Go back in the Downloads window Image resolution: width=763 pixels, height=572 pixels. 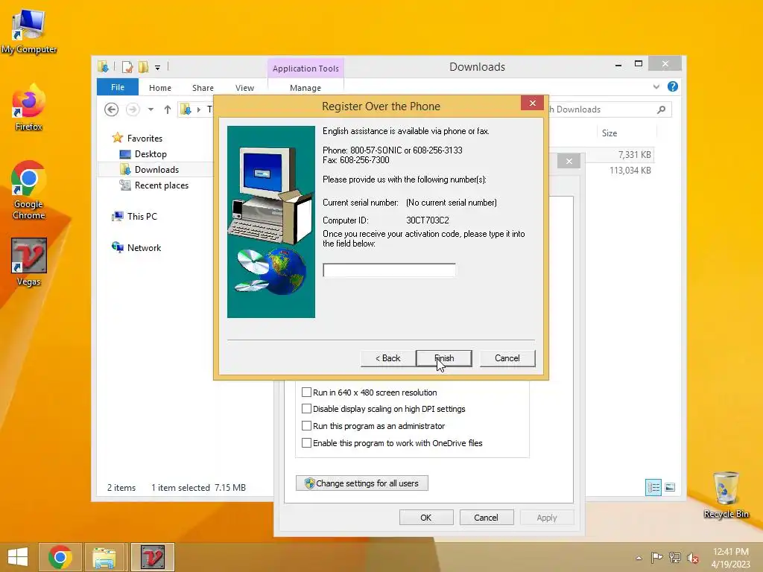112,109
